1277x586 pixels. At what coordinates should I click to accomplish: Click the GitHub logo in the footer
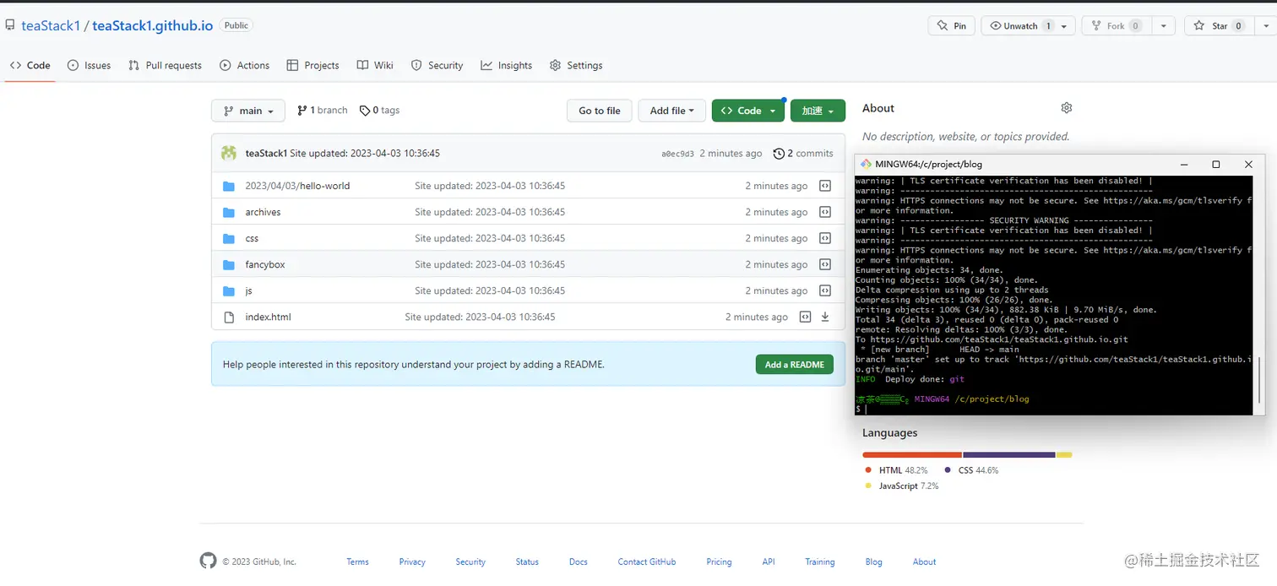pyautogui.click(x=208, y=561)
